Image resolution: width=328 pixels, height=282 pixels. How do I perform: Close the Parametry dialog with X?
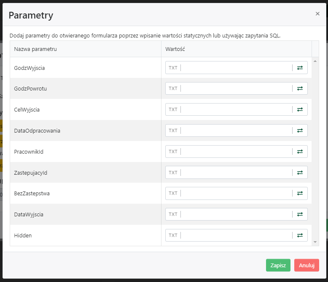point(317,13)
